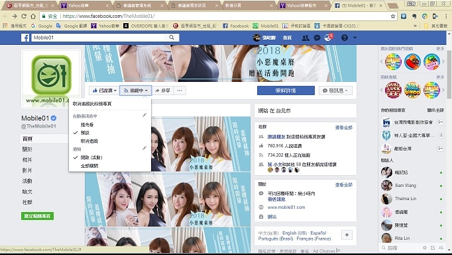Image resolution: width=452 pixels, height=255 pixels.
Task: Edit news feed preferences pencil in dropdown
Action: click(144, 116)
